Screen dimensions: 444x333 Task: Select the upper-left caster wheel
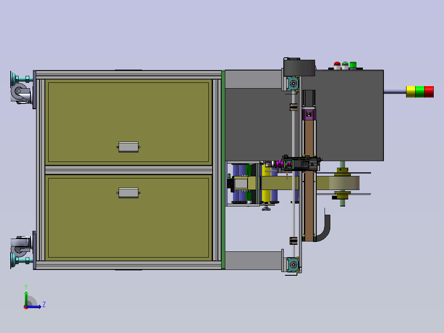[x=19, y=91]
